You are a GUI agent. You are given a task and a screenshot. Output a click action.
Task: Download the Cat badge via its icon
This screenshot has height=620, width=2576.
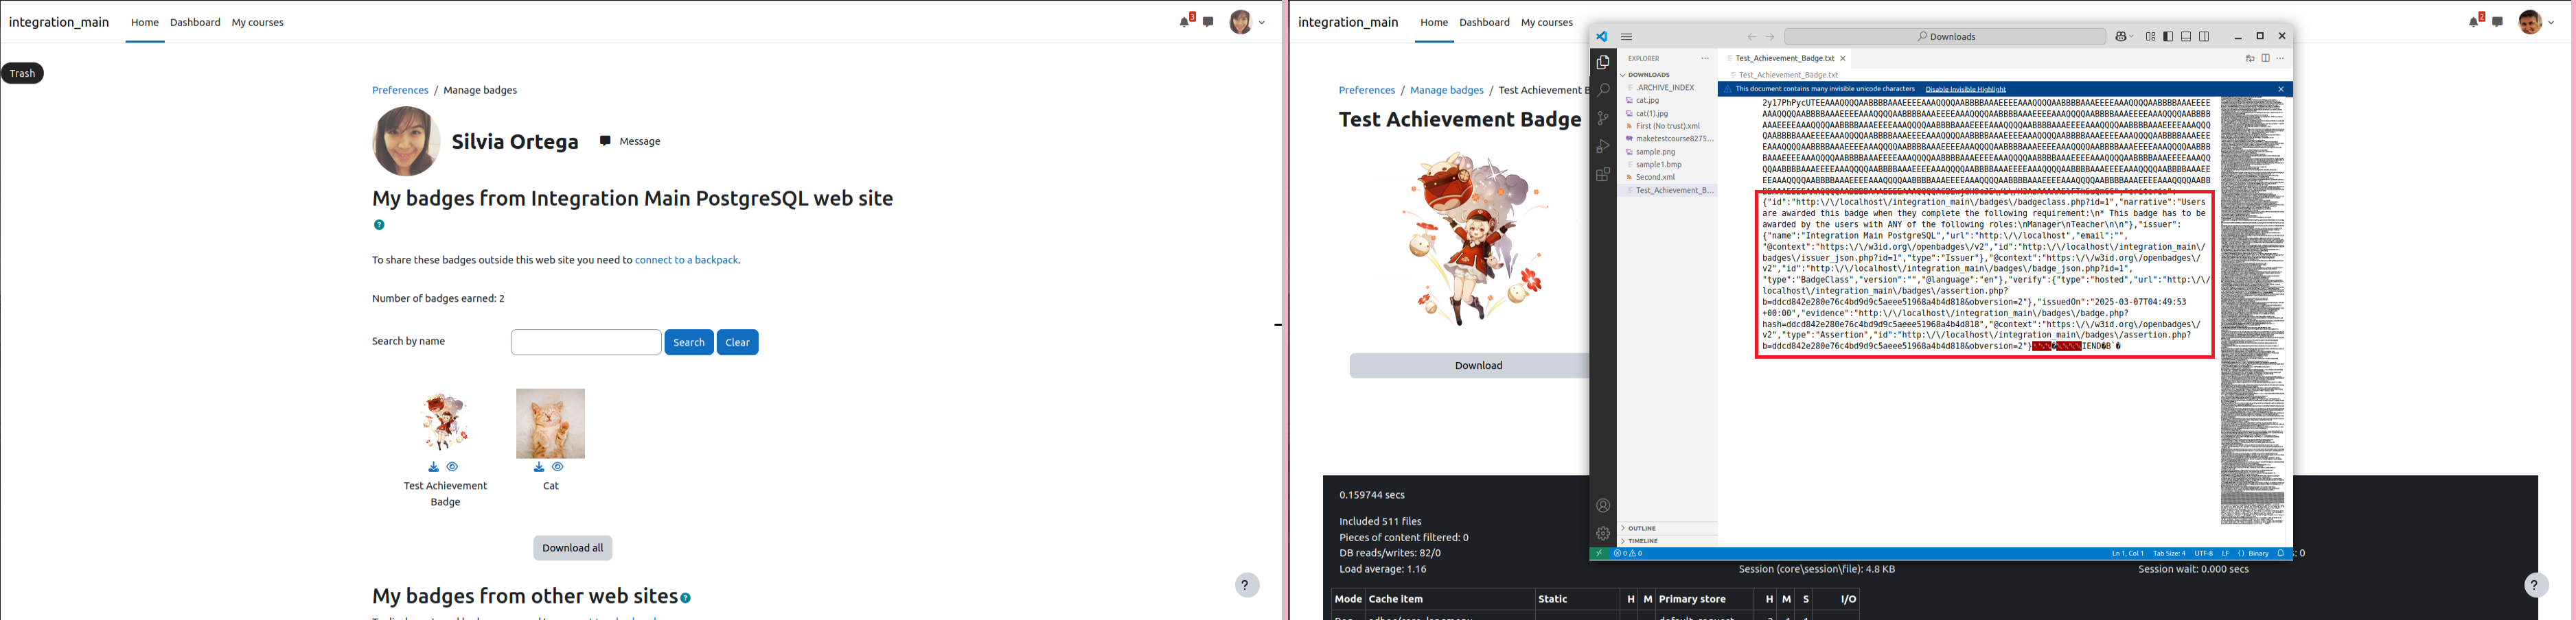(539, 467)
